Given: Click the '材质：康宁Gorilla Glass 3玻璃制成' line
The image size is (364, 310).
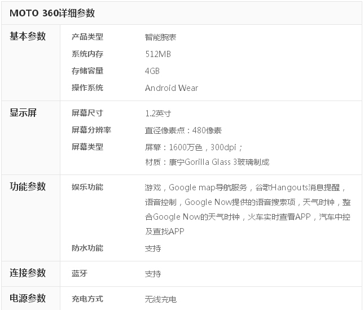Looking at the screenshot, I should coord(207,162).
